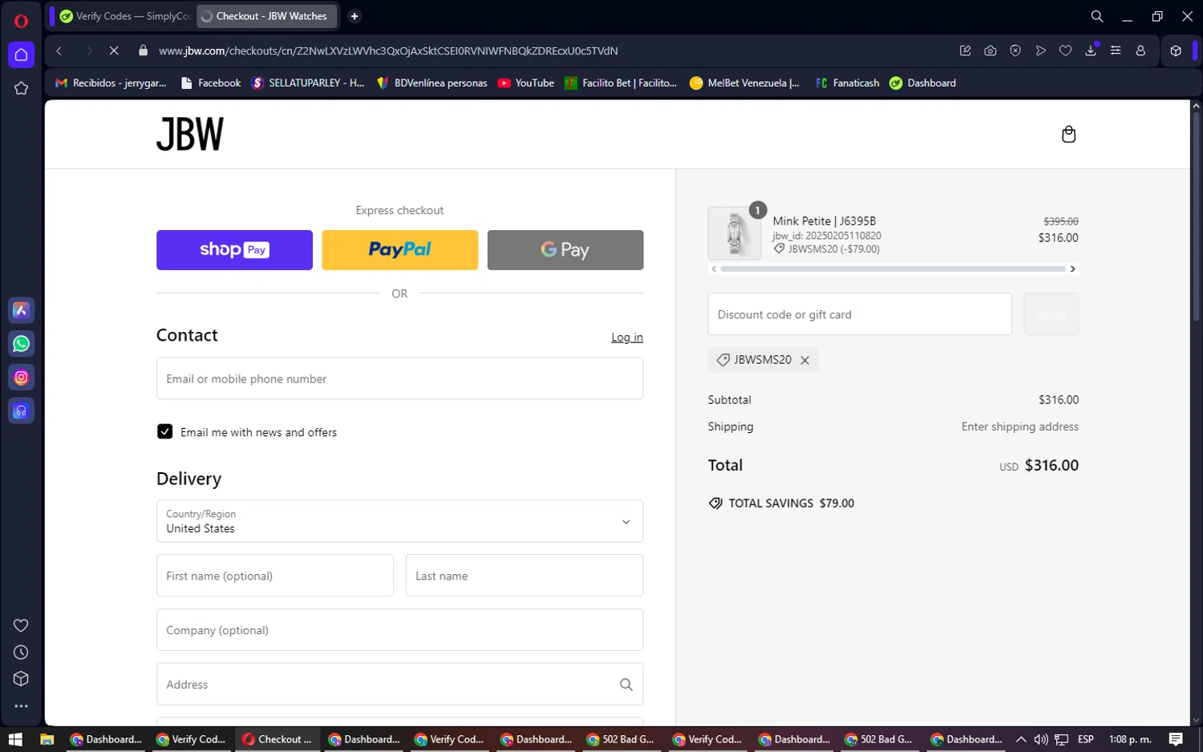Open the shopping bag cart icon
1203x752 pixels.
click(1068, 134)
